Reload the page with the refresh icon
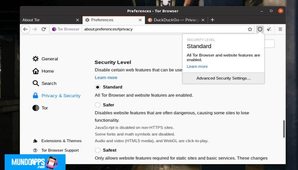 44,29
